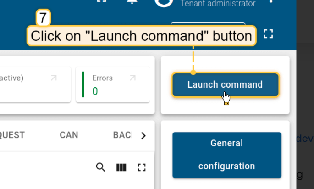Open the Errors count card
Image resolution: width=314 pixels, height=189 pixels.
click(113, 84)
